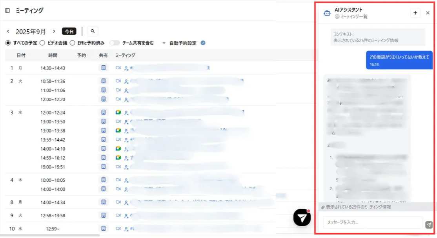Send the message with the paper plane icon
The width and height of the screenshot is (437, 238).
429,224
